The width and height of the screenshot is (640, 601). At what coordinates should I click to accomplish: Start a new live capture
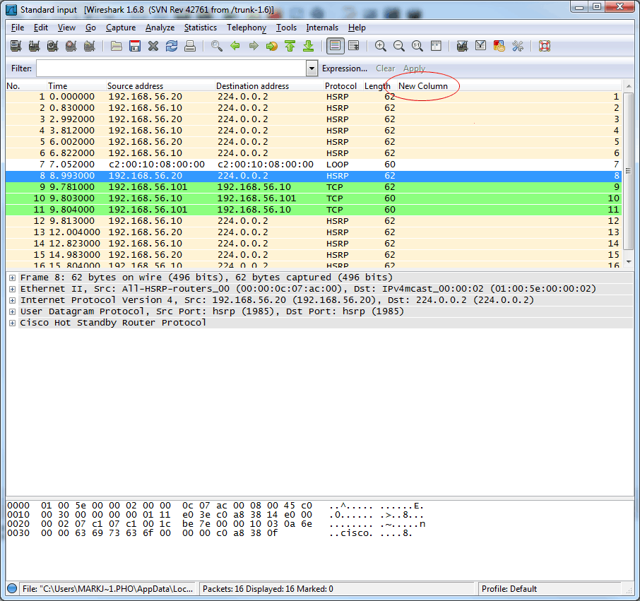coord(53,46)
